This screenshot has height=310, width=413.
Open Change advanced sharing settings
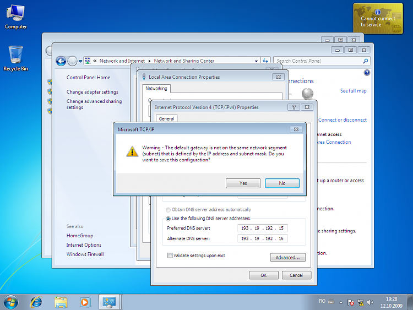tap(94, 104)
